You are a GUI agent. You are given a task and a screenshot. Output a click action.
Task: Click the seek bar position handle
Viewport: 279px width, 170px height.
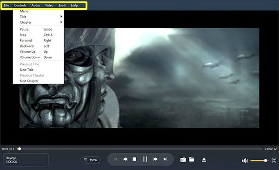[x=20, y=149]
